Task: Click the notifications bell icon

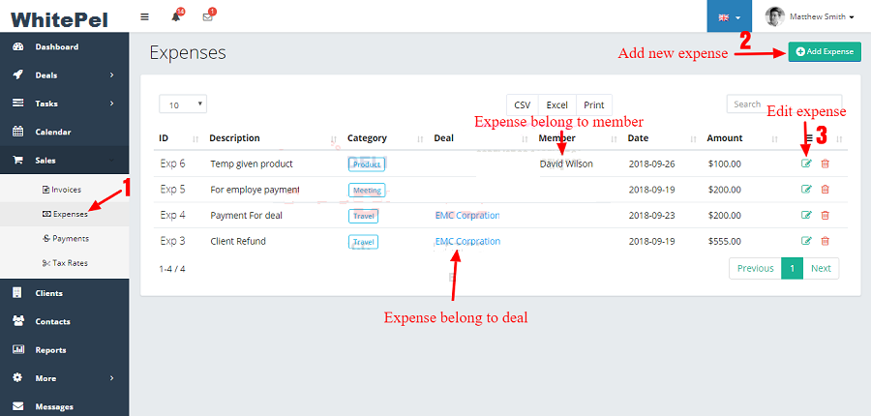Action: (x=176, y=16)
